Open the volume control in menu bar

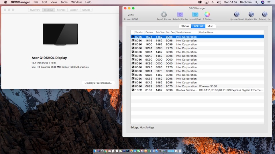[x=219, y=2]
